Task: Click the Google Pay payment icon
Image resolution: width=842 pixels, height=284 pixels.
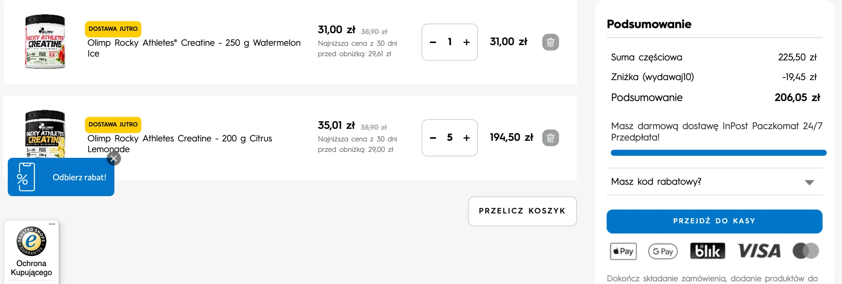Action: click(x=663, y=251)
